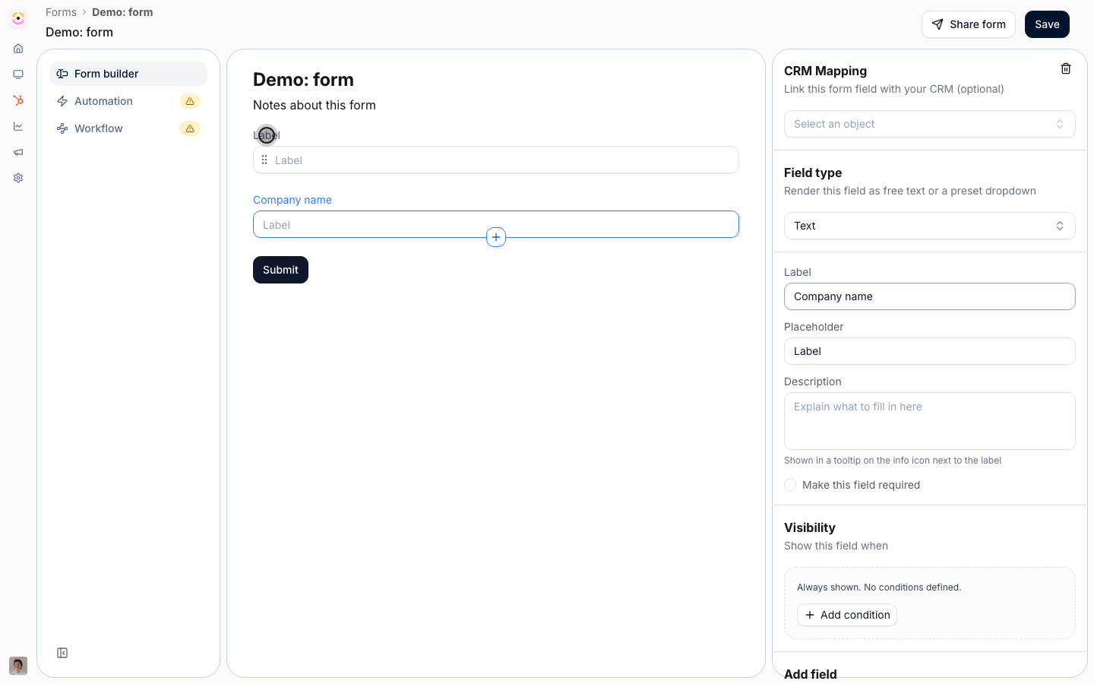Open the app logo in the sidebar
1094x684 pixels.
click(x=18, y=18)
